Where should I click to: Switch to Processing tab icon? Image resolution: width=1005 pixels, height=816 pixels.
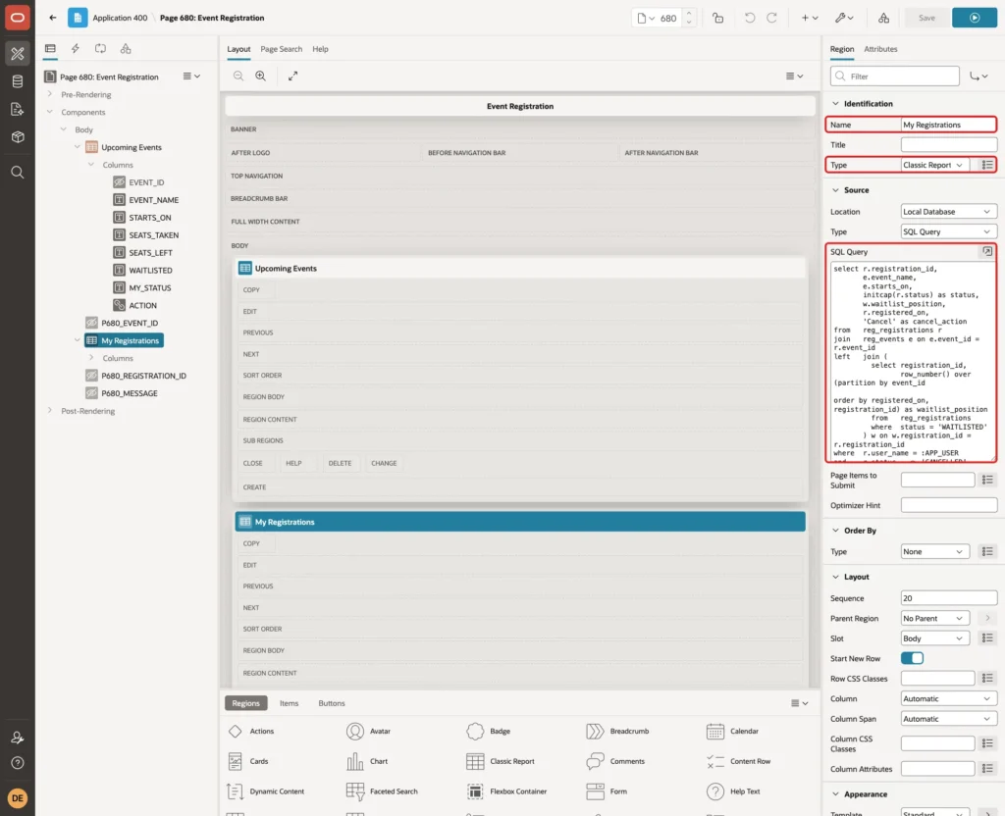101,49
